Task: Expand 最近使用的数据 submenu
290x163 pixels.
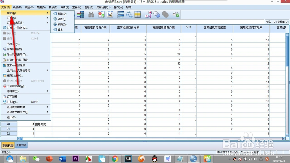Action: coord(26,107)
